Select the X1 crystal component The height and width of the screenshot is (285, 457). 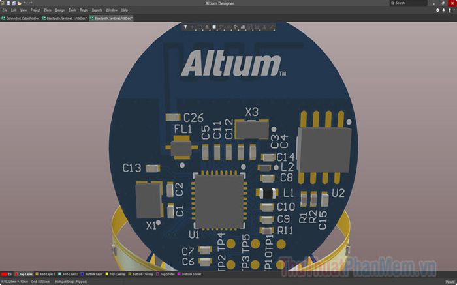point(150,200)
